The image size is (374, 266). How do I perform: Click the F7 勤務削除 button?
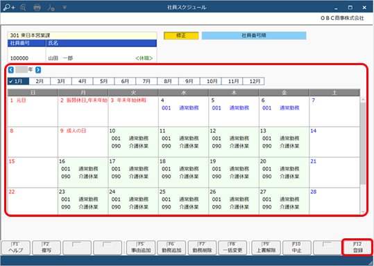(202, 248)
